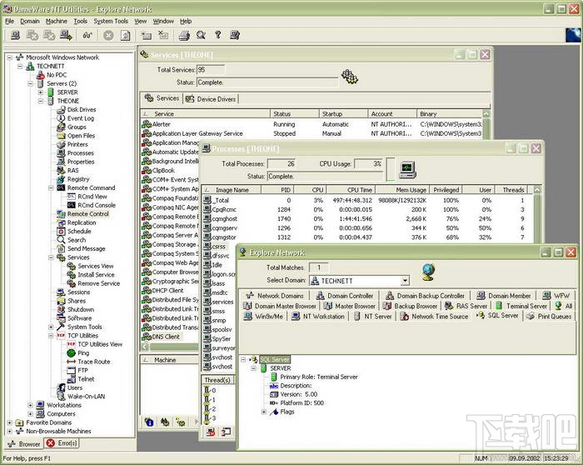
Task: Switch to the Domain Controller tab
Action: pyautogui.click(x=345, y=296)
